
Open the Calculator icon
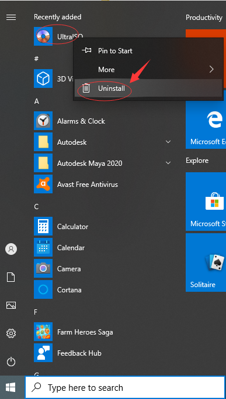43,227
